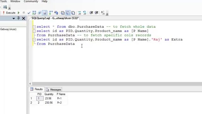Select the Getway\Acer server node
202x114 pixels.
pyautogui.click(x=8, y=29)
